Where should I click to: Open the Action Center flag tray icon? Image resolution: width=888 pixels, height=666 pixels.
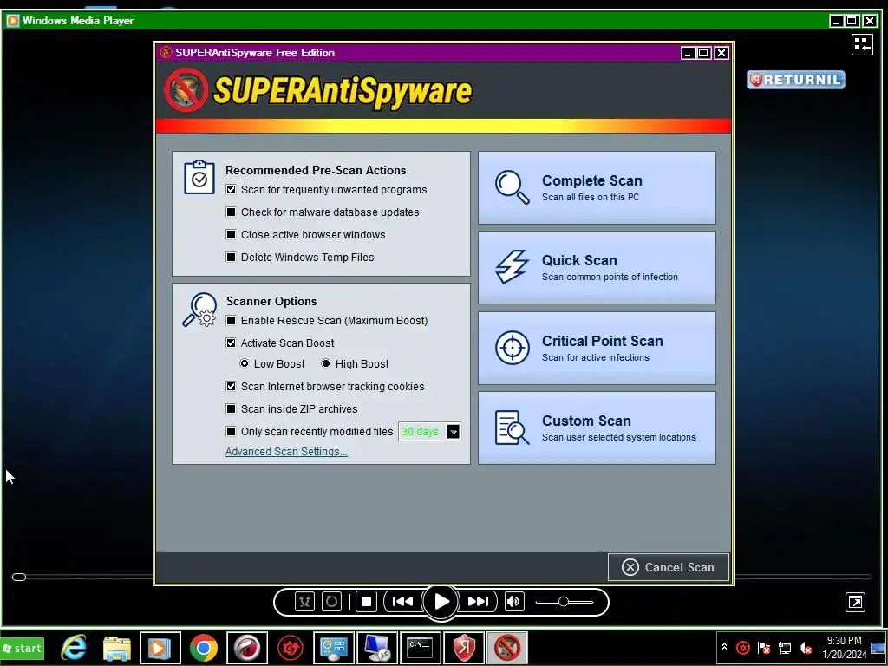coord(764,648)
